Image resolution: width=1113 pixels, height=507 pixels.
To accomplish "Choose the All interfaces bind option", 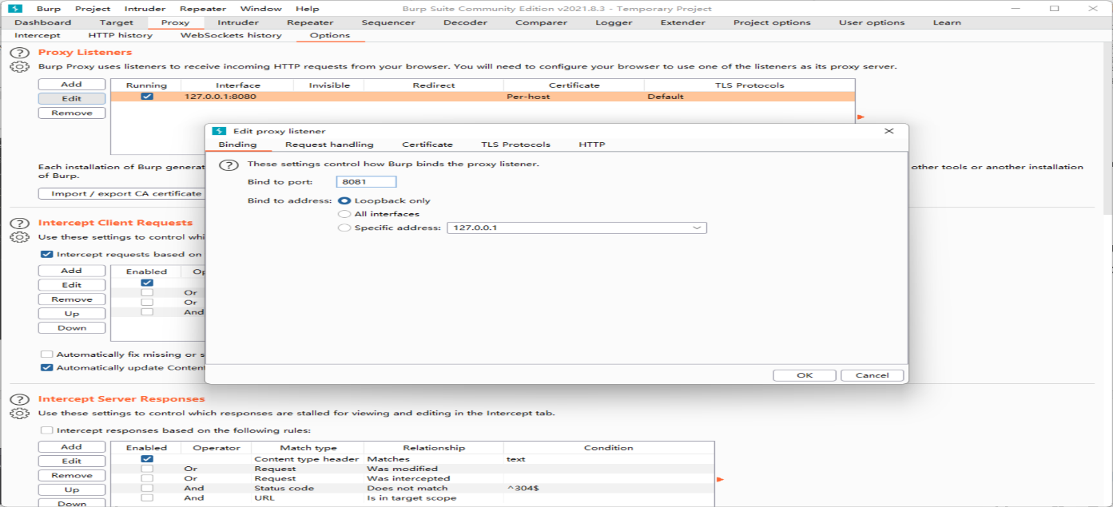I will coord(344,214).
